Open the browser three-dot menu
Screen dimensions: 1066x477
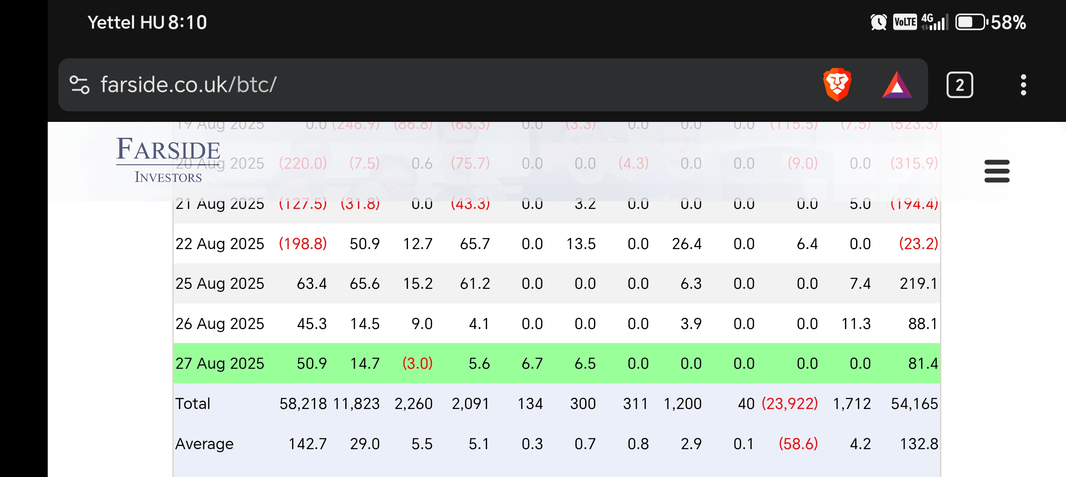point(1023,85)
